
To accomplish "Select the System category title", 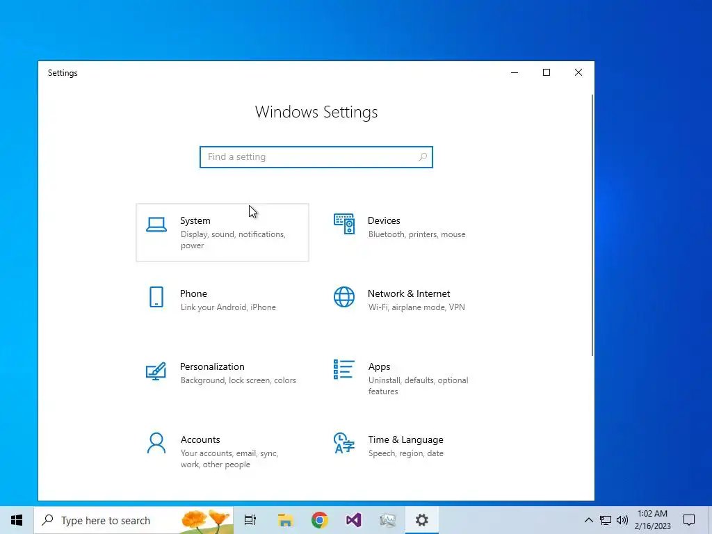I will tap(195, 220).
